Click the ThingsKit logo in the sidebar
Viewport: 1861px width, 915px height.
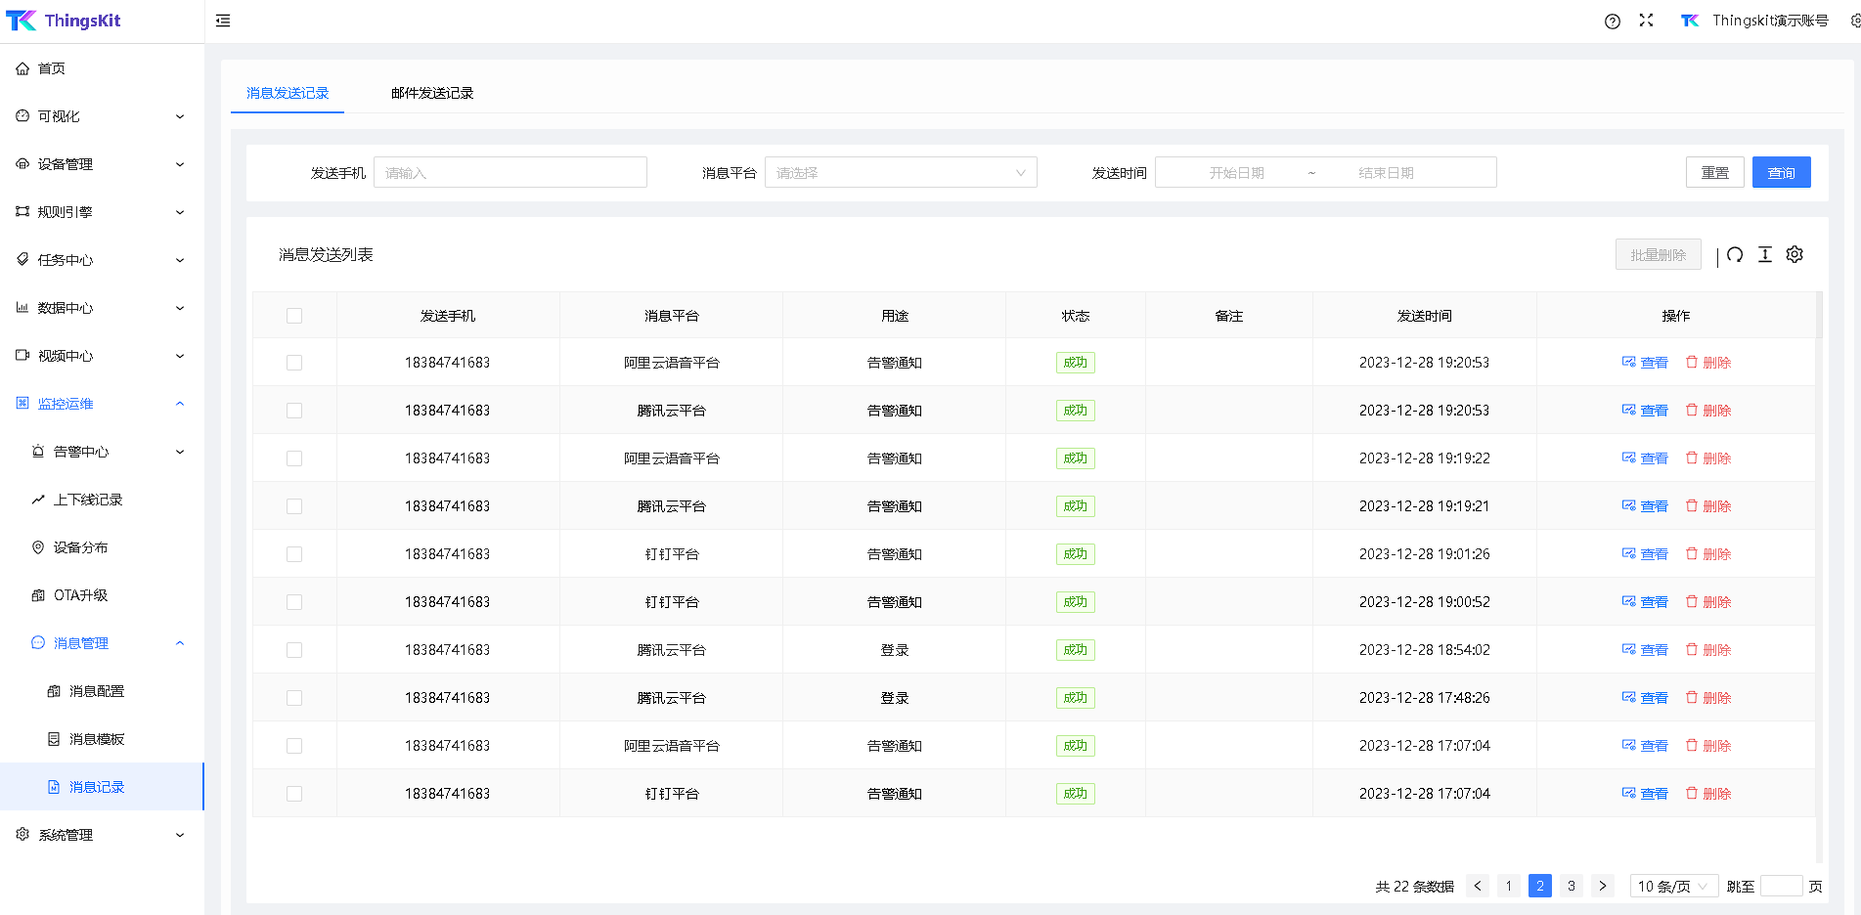click(64, 21)
